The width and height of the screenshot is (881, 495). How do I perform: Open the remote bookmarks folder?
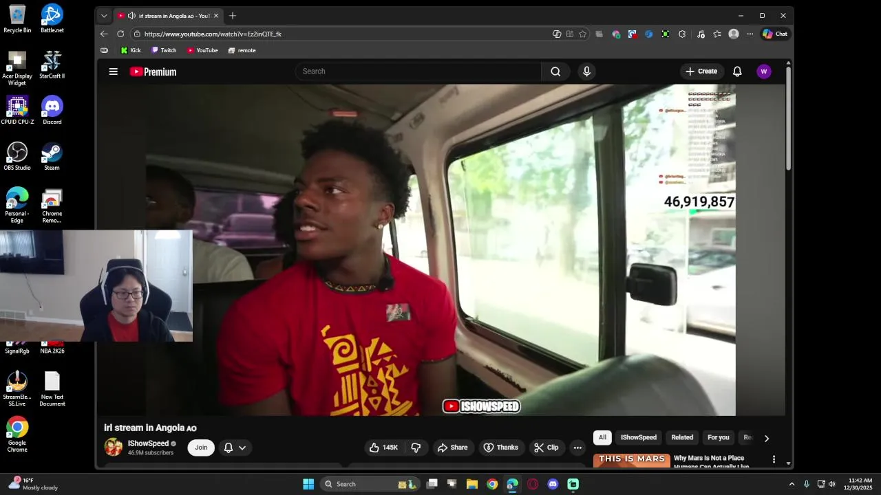tap(242, 50)
